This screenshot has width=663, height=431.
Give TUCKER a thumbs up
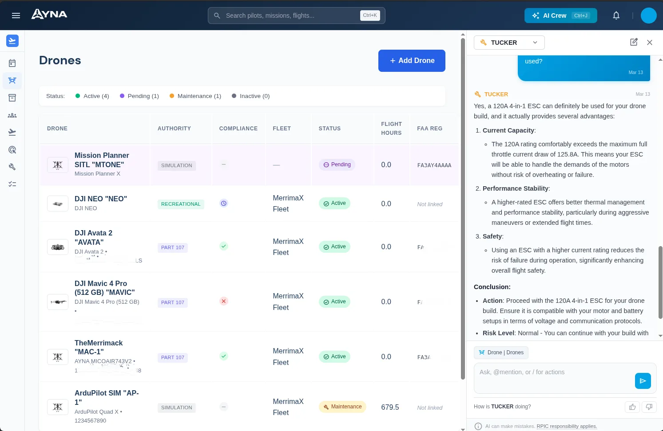click(632, 407)
